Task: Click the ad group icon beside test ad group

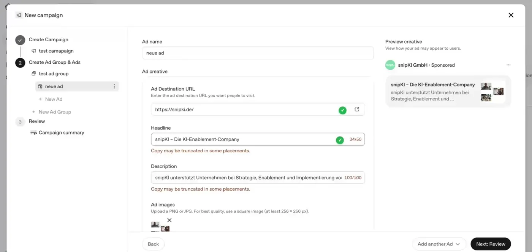Action: (x=34, y=74)
